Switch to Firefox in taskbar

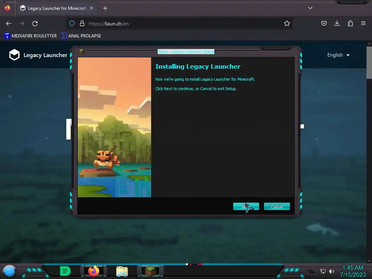tap(94, 271)
